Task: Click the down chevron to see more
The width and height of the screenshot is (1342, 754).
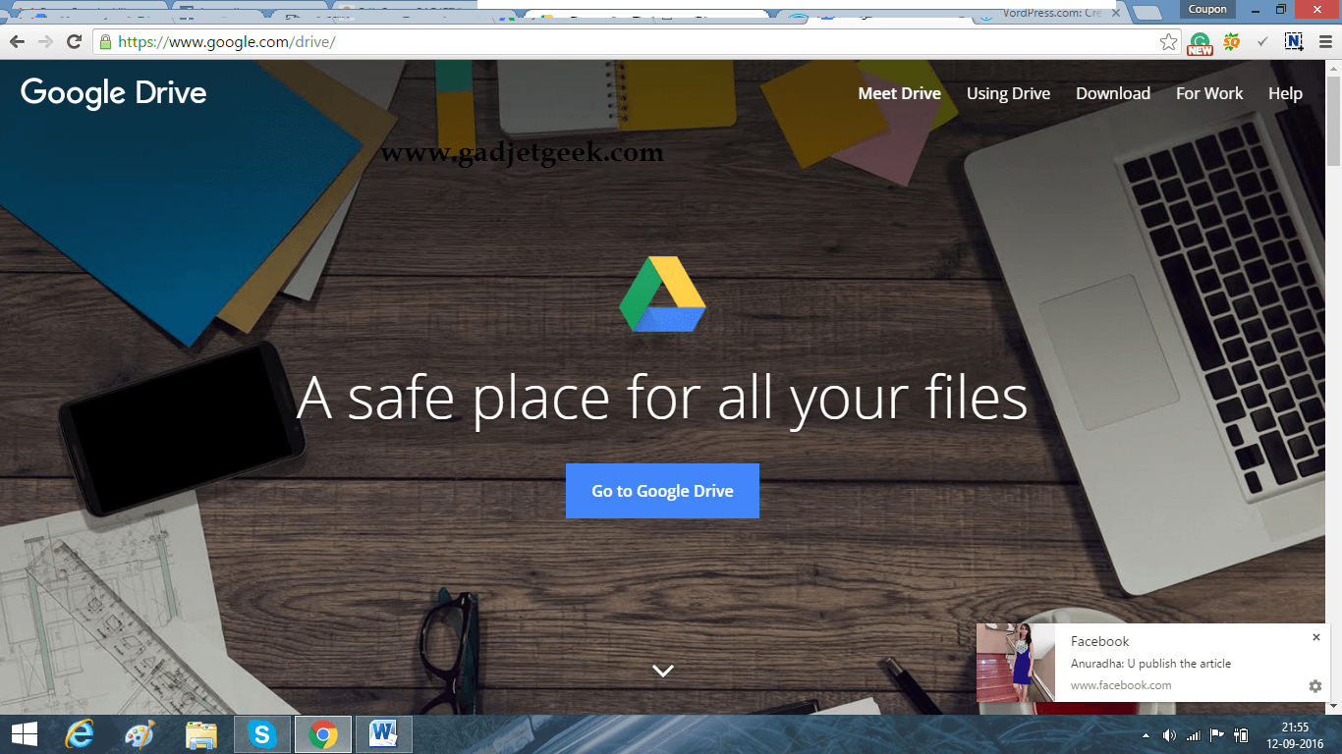Action: coord(663,671)
